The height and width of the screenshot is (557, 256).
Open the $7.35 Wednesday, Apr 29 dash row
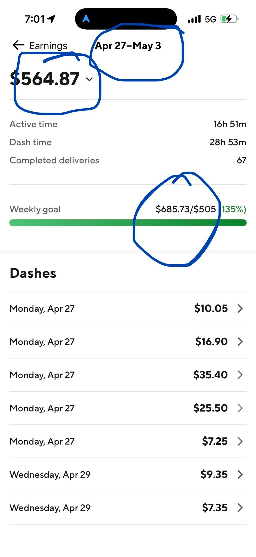pos(128,508)
